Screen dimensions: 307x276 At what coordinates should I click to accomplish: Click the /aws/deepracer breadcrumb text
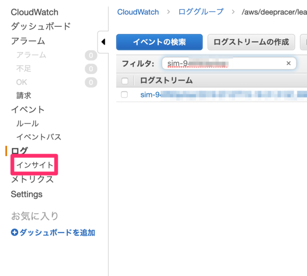pos(274,12)
